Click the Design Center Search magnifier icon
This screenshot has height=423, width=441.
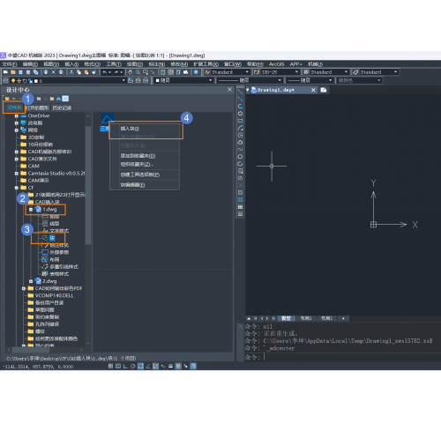[45, 99]
